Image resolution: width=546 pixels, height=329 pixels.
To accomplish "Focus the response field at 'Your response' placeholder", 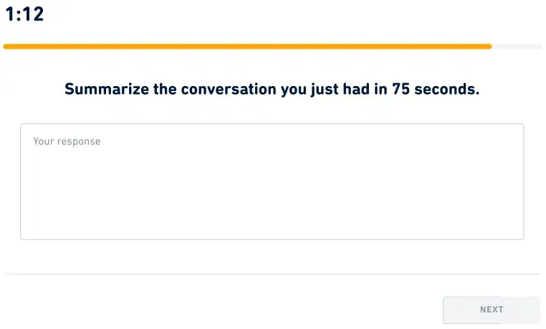I will pyautogui.click(x=67, y=142).
